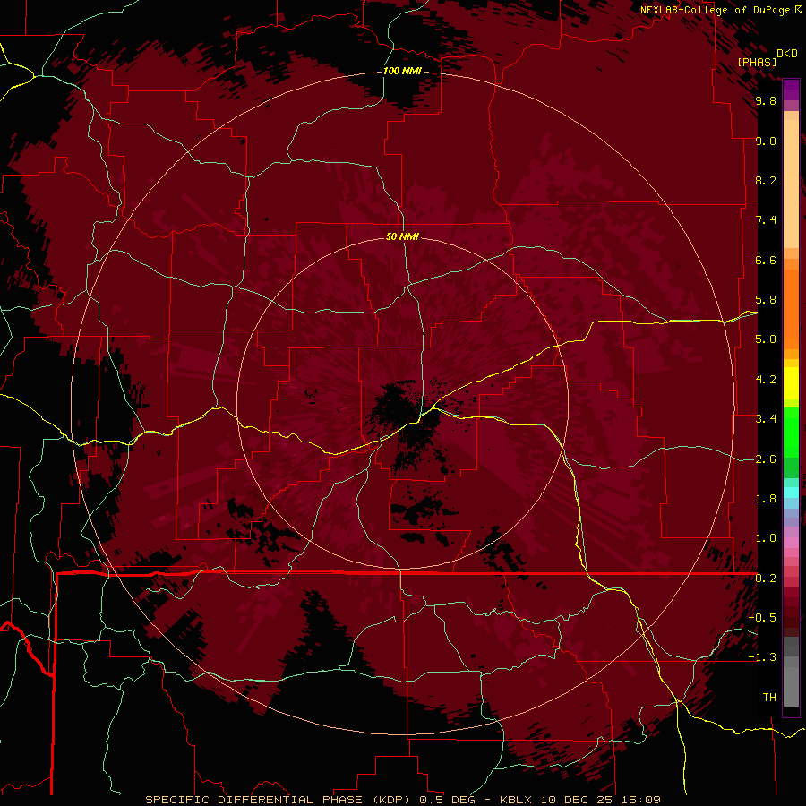Click the 8.2 scale label
The width and height of the screenshot is (806, 806).
(766, 180)
